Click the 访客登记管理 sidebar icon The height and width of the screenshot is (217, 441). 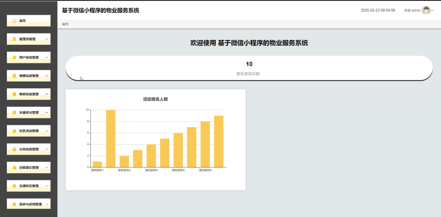click(14, 167)
